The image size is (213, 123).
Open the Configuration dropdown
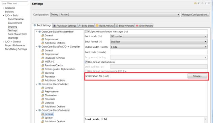pos(115,14)
